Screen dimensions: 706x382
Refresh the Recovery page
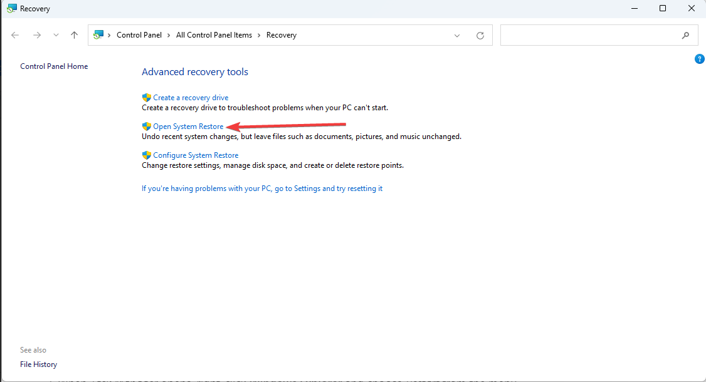(x=480, y=36)
